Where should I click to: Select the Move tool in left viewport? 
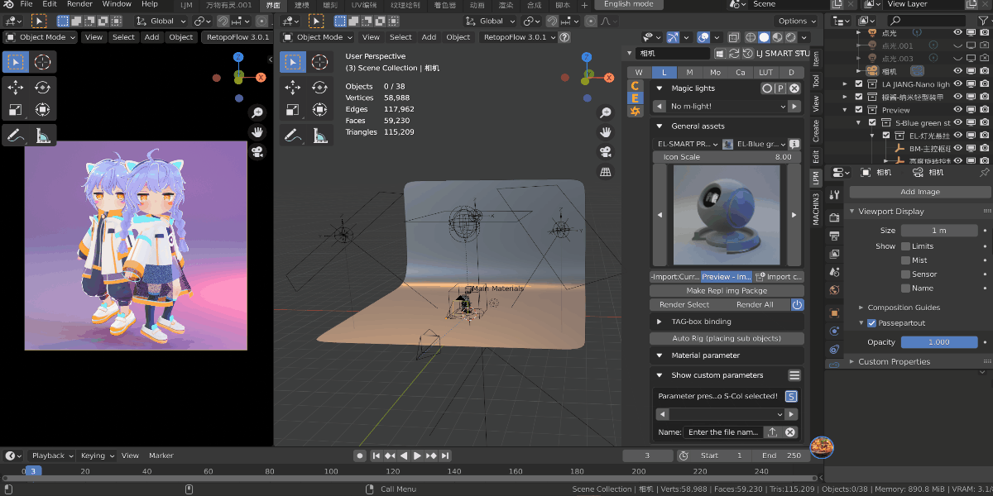pyautogui.click(x=16, y=87)
